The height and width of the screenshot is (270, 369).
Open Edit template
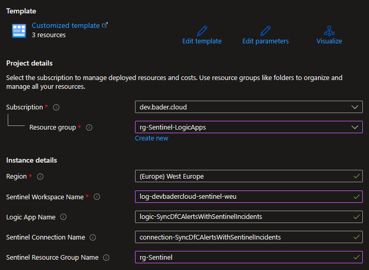pos(202,41)
